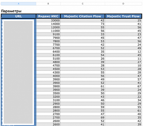Select Citation Flow cell showing 61

(x=83, y=86)
